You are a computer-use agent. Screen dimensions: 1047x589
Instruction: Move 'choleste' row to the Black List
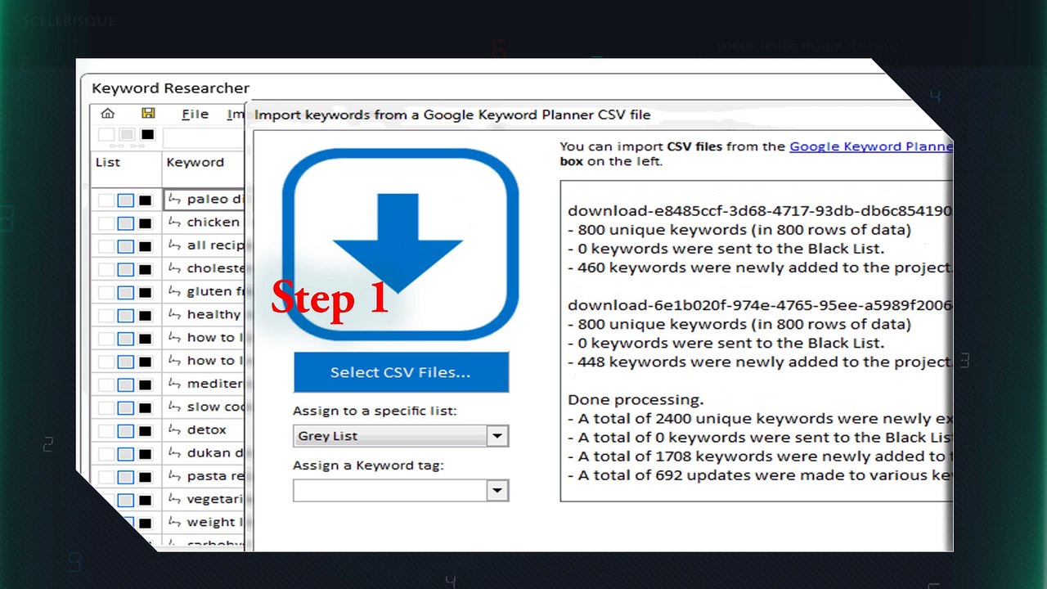(x=145, y=269)
